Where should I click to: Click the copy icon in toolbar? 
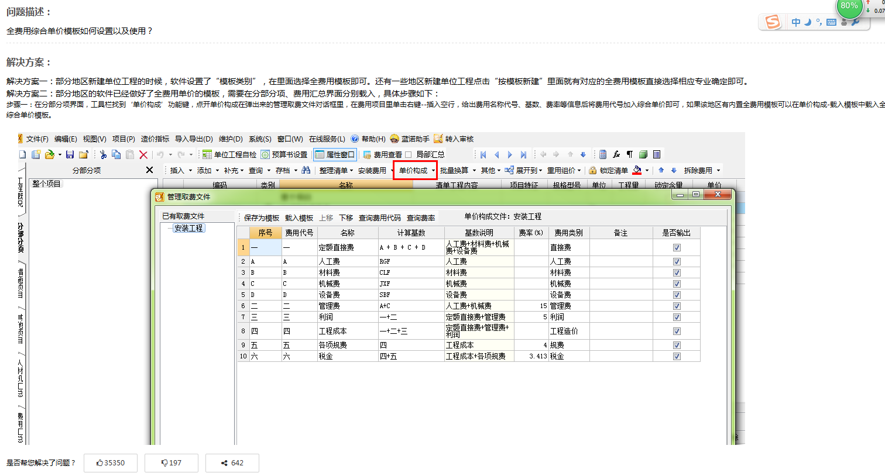pos(116,154)
